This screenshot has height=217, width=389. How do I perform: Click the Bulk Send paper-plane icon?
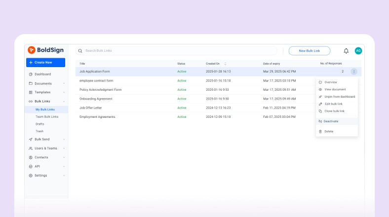tap(31, 139)
